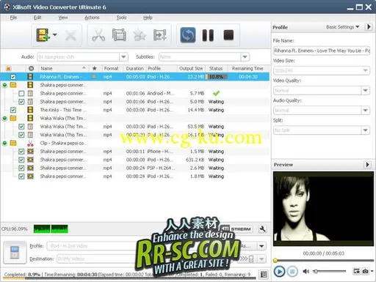This screenshot has width=376, height=282.
Task: Click the Effects star toolbar icon
Action: [140, 35]
